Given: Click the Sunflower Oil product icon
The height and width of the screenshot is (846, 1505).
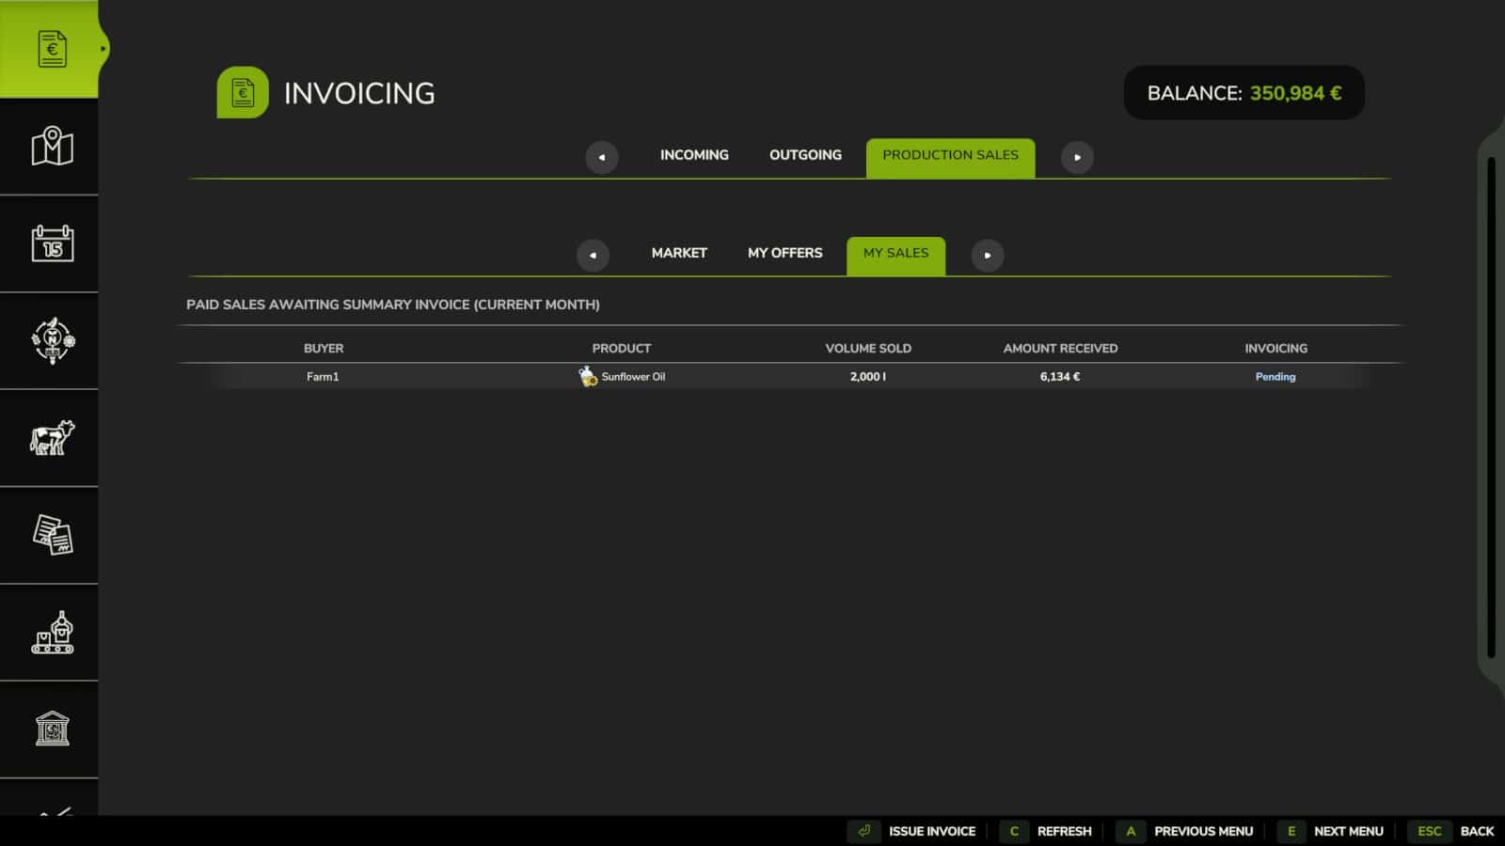Looking at the screenshot, I should 588,376.
